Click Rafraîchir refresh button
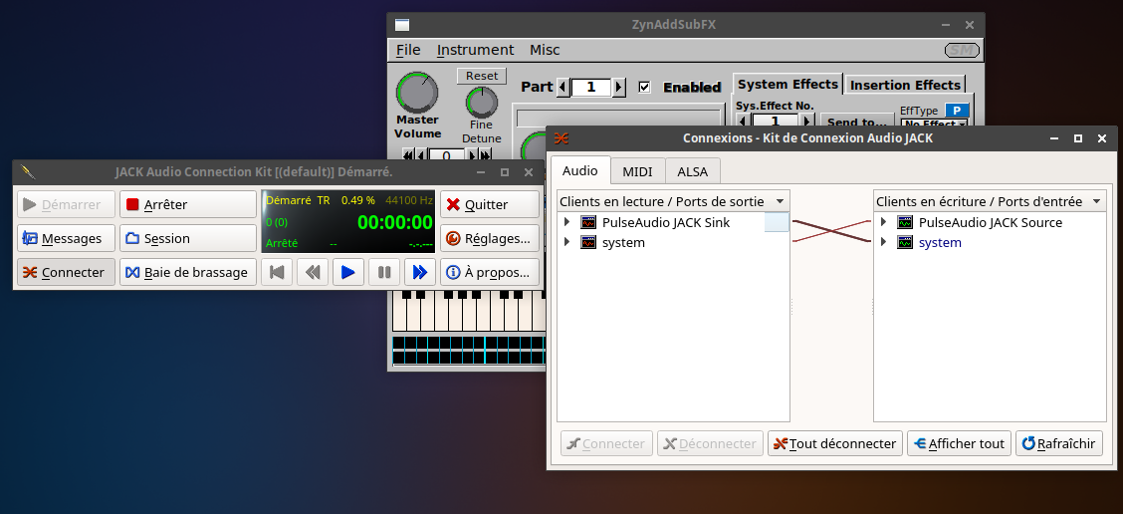1123x514 pixels. pyautogui.click(x=1059, y=443)
